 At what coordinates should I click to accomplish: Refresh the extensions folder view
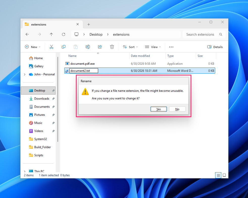[64, 34]
